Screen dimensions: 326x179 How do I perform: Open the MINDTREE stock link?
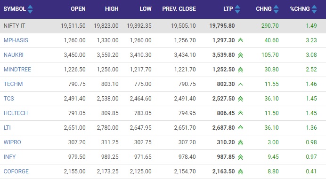click(17, 69)
